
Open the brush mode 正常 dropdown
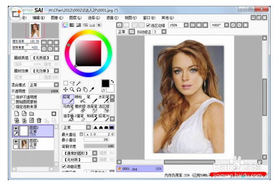[88, 127]
